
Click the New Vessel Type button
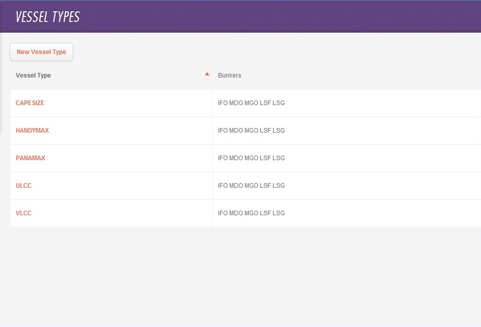[x=41, y=52]
